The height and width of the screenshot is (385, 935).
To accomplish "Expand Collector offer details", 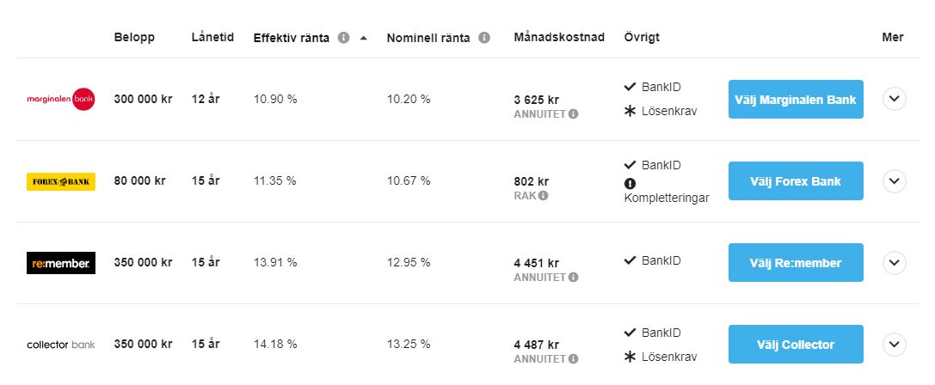I will point(895,345).
